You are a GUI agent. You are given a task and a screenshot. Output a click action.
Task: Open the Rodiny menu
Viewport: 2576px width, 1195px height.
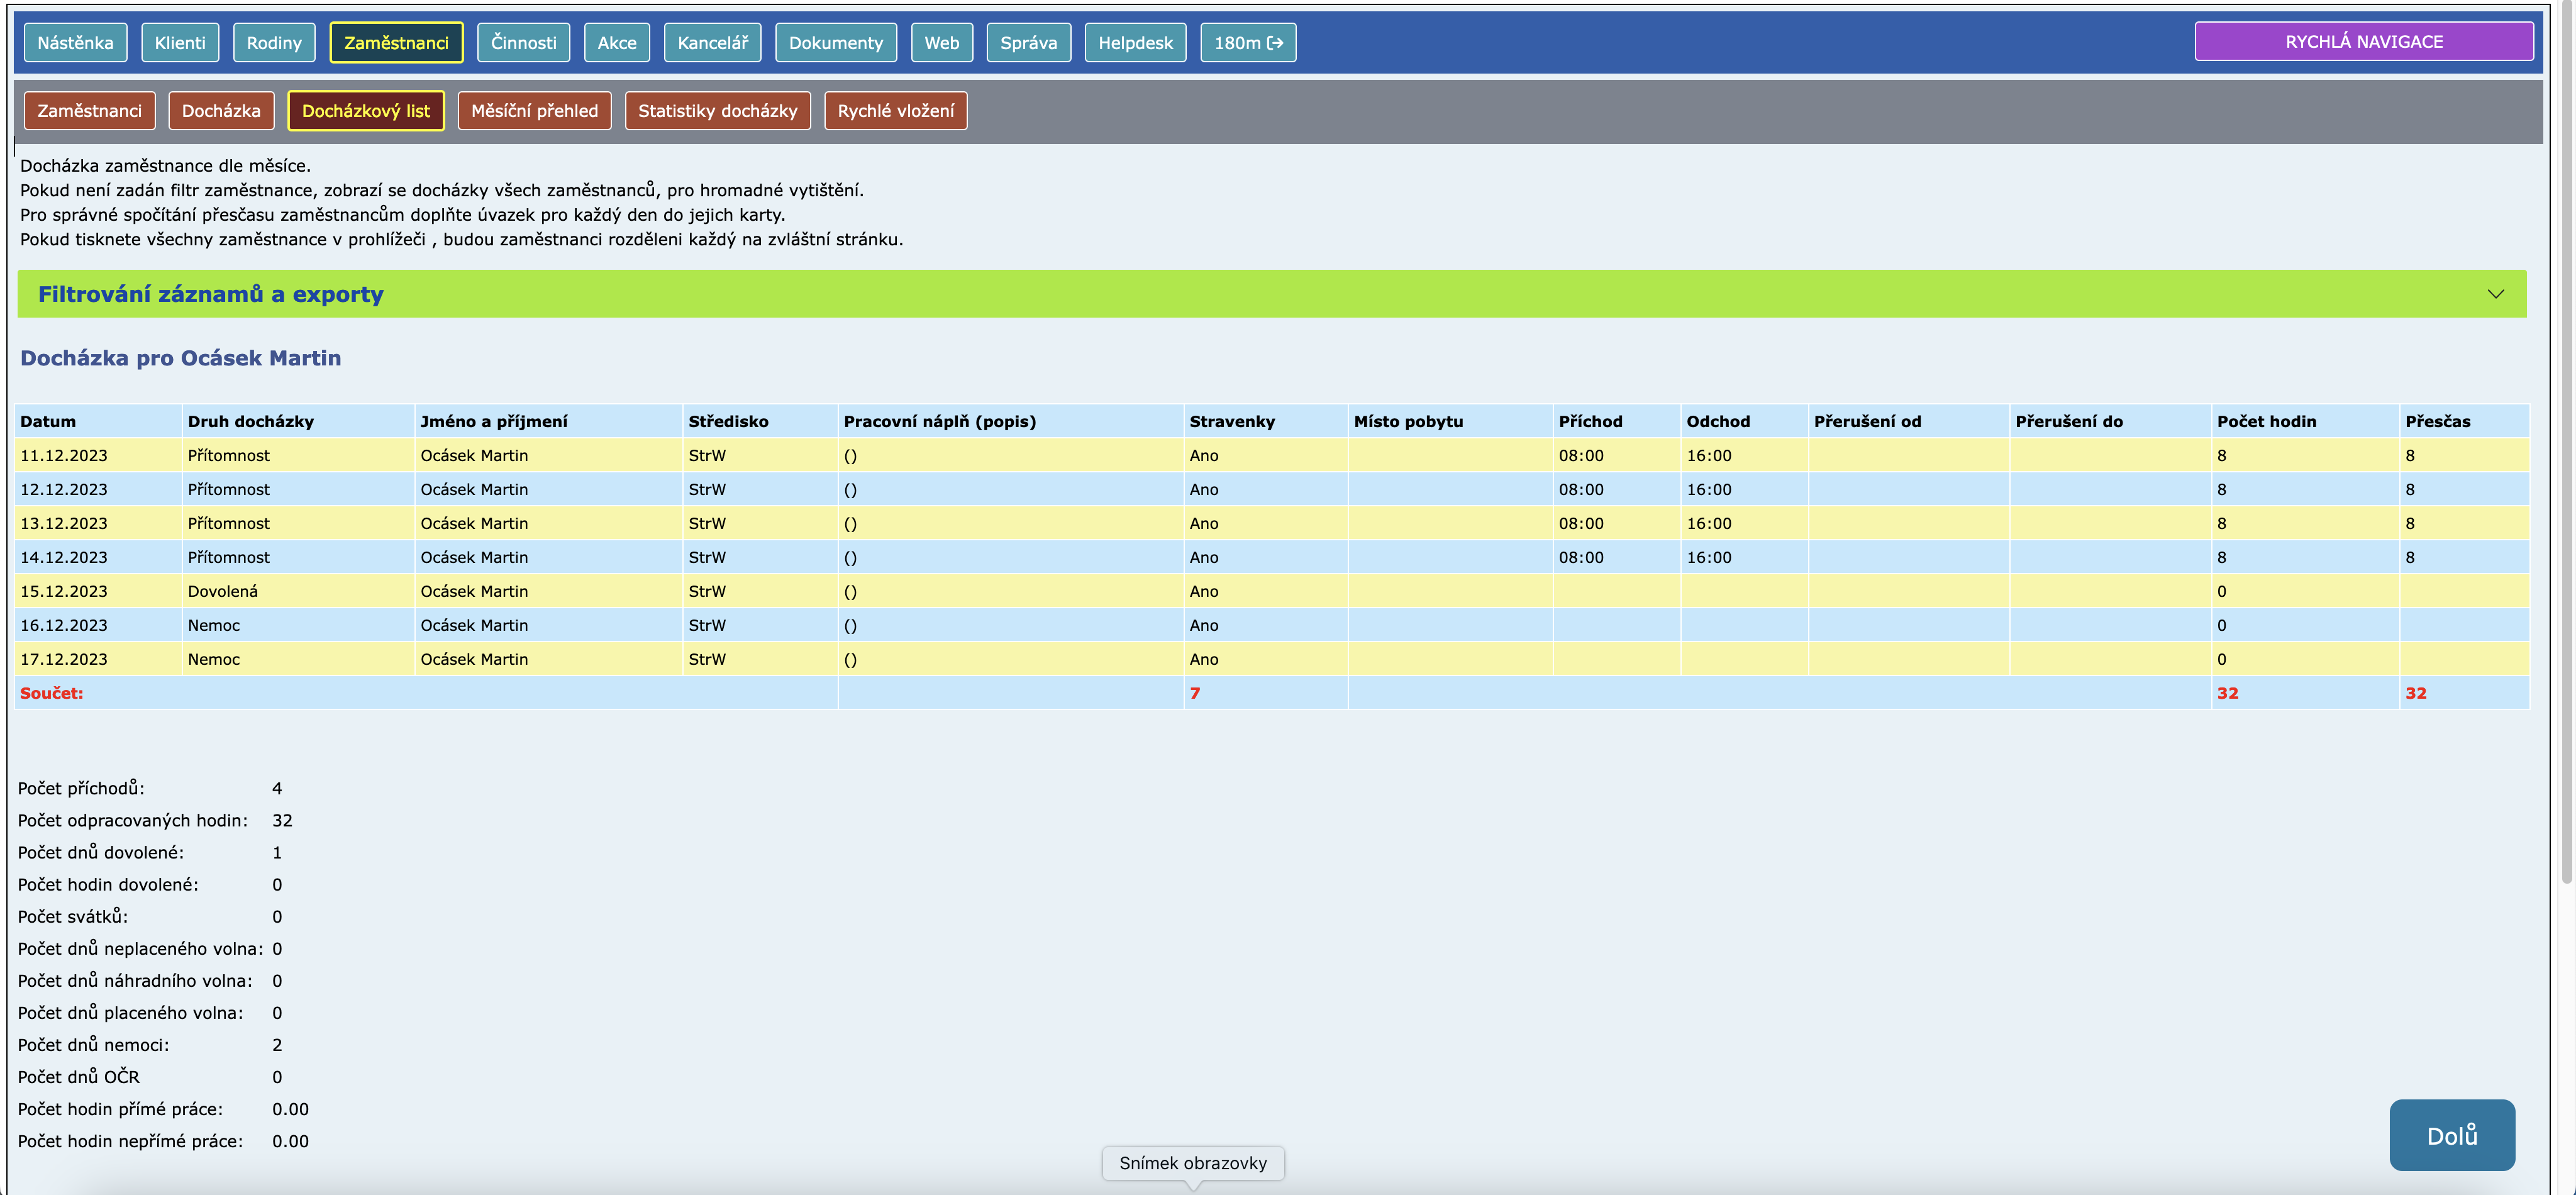point(274,43)
